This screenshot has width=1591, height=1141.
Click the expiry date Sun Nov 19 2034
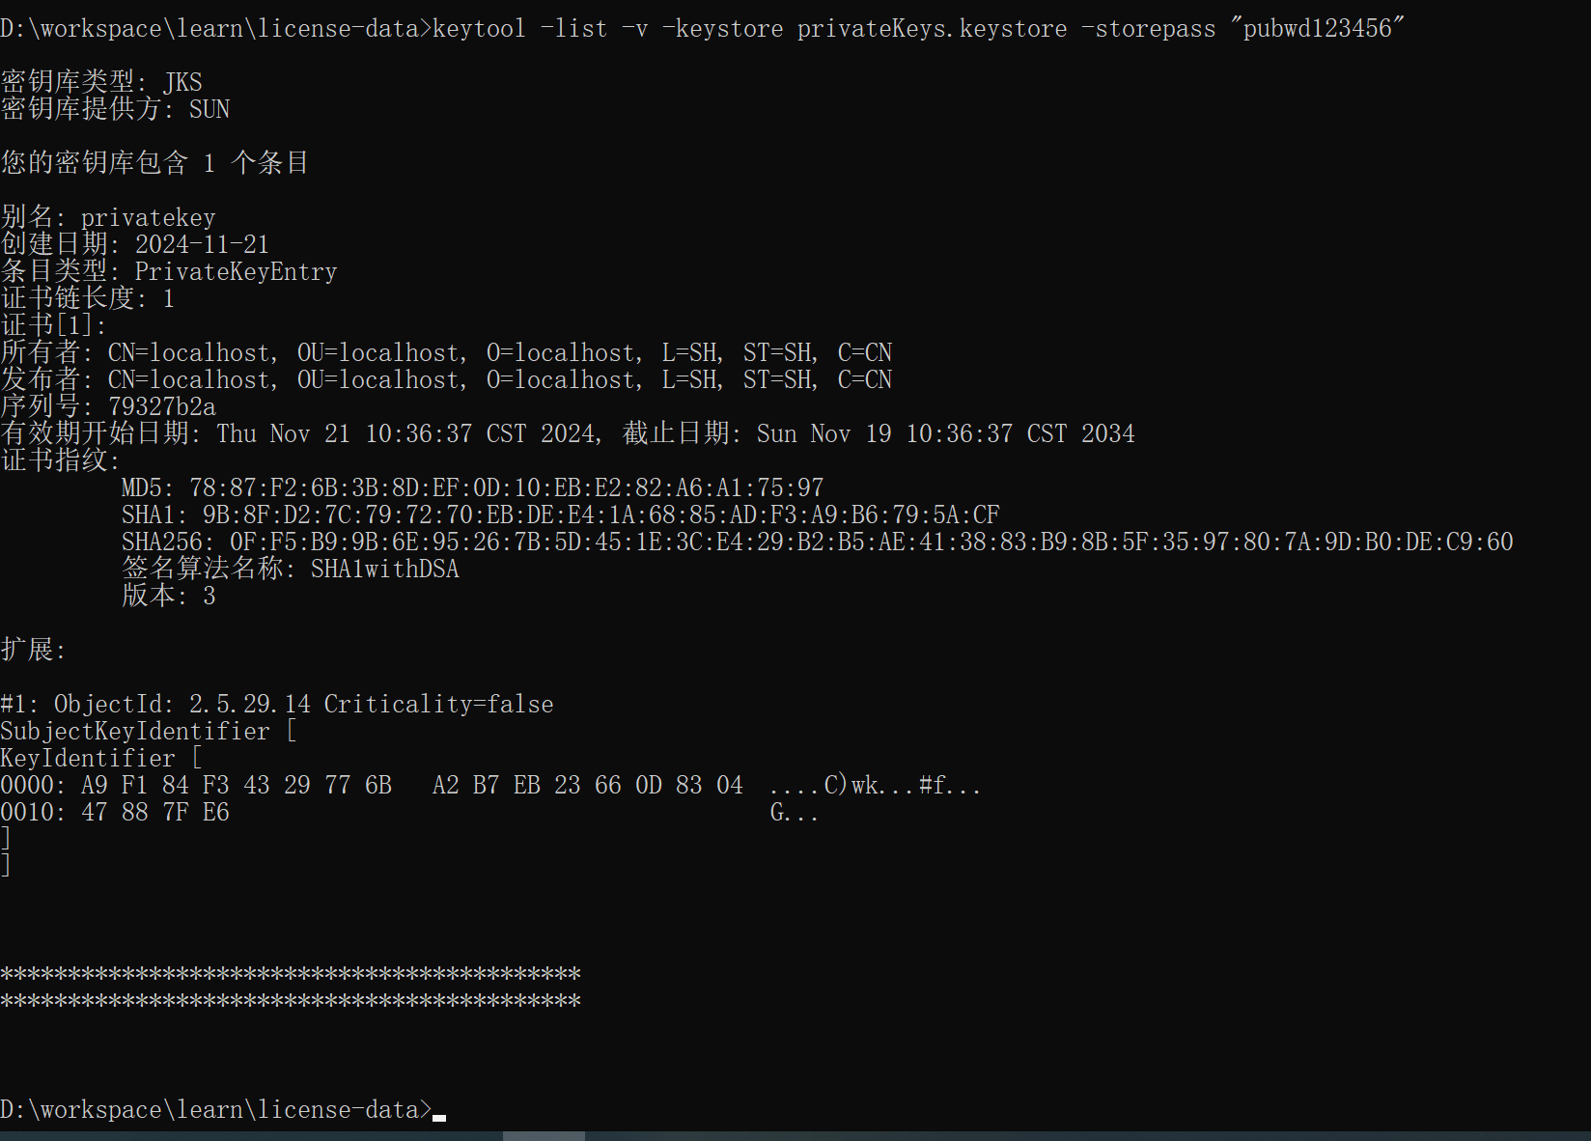pyautogui.click(x=945, y=433)
